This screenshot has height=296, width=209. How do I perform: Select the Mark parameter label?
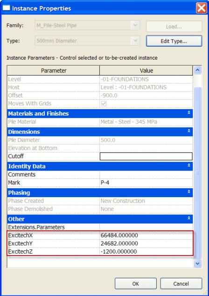[14, 183]
